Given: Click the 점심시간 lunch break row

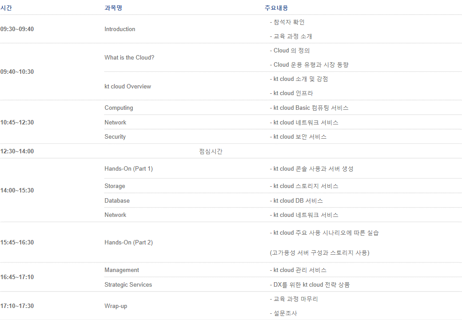Looking at the screenshot, I should (209, 151).
